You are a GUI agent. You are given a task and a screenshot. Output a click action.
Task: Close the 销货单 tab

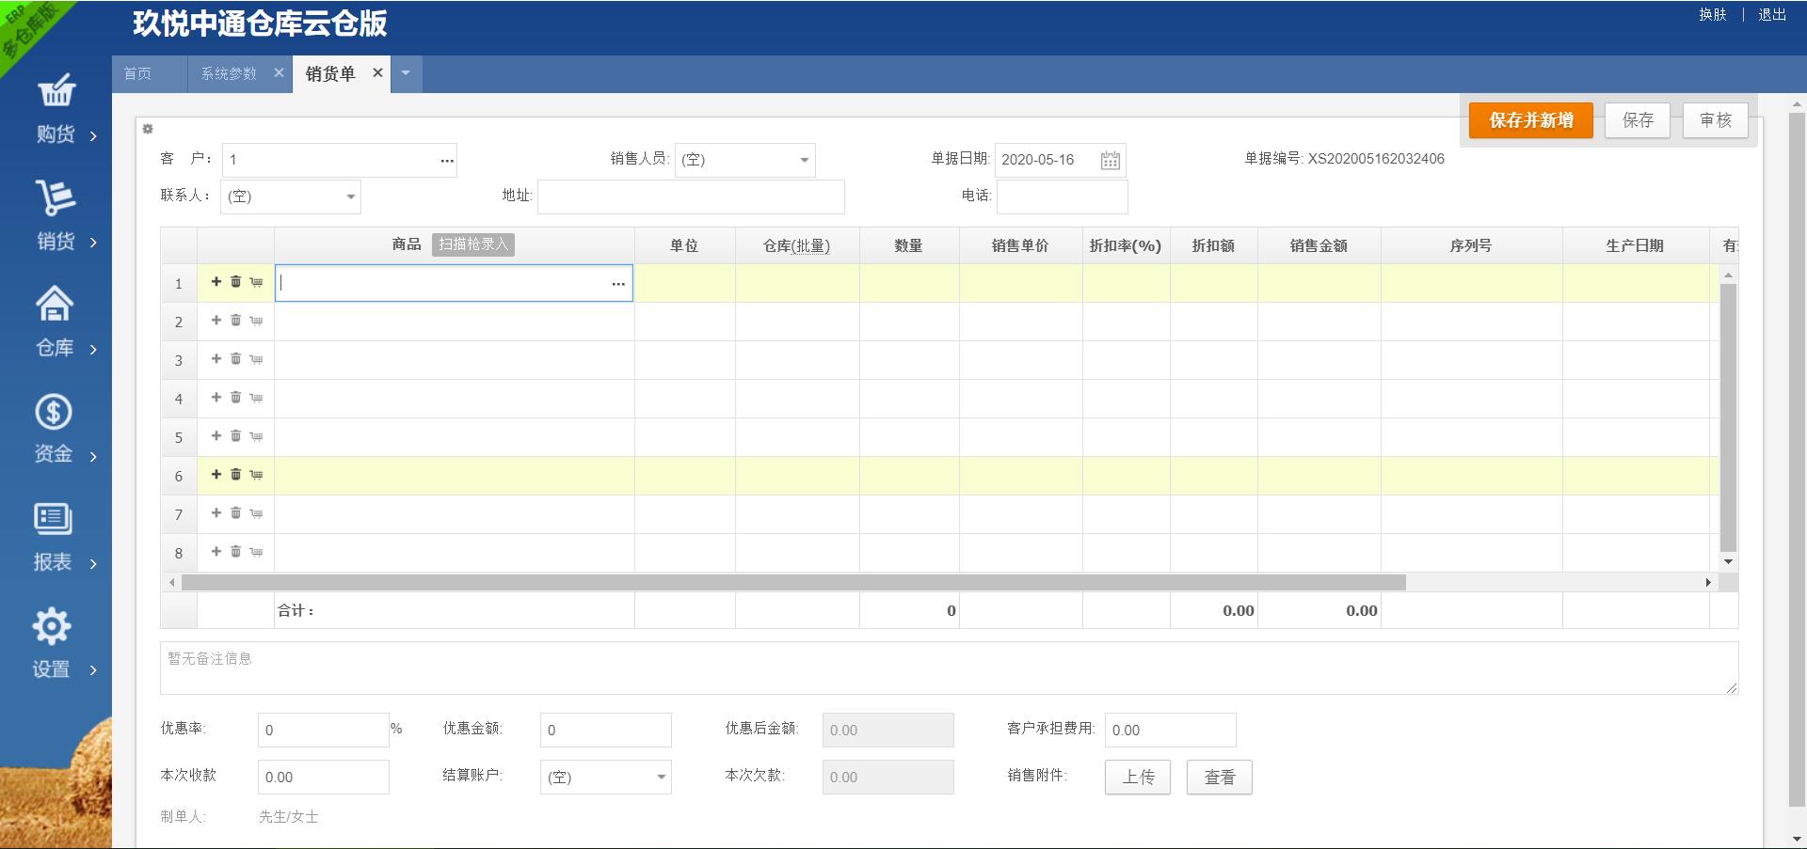coord(377,72)
